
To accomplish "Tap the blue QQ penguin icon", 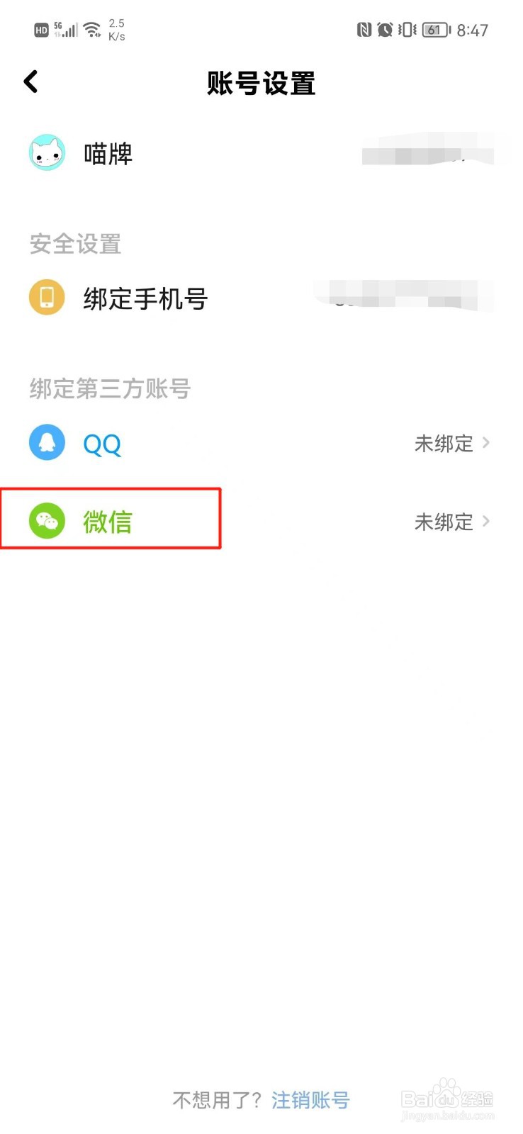I will click(x=47, y=442).
